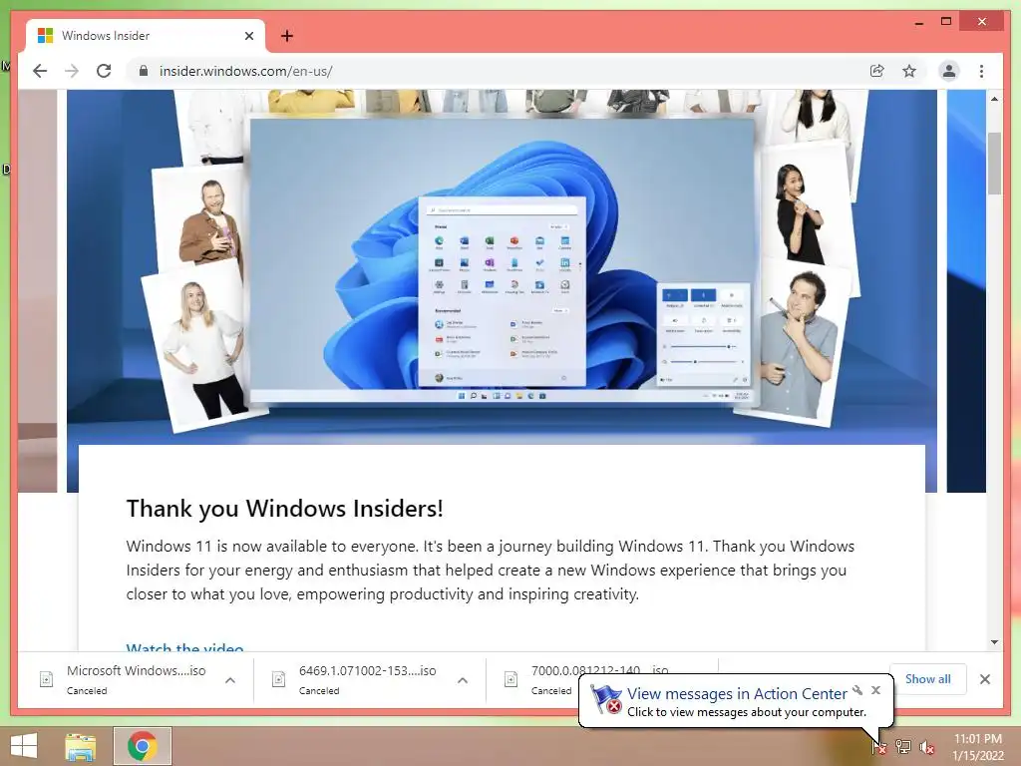Click the browser forward arrow
The height and width of the screenshot is (766, 1021).
point(72,71)
